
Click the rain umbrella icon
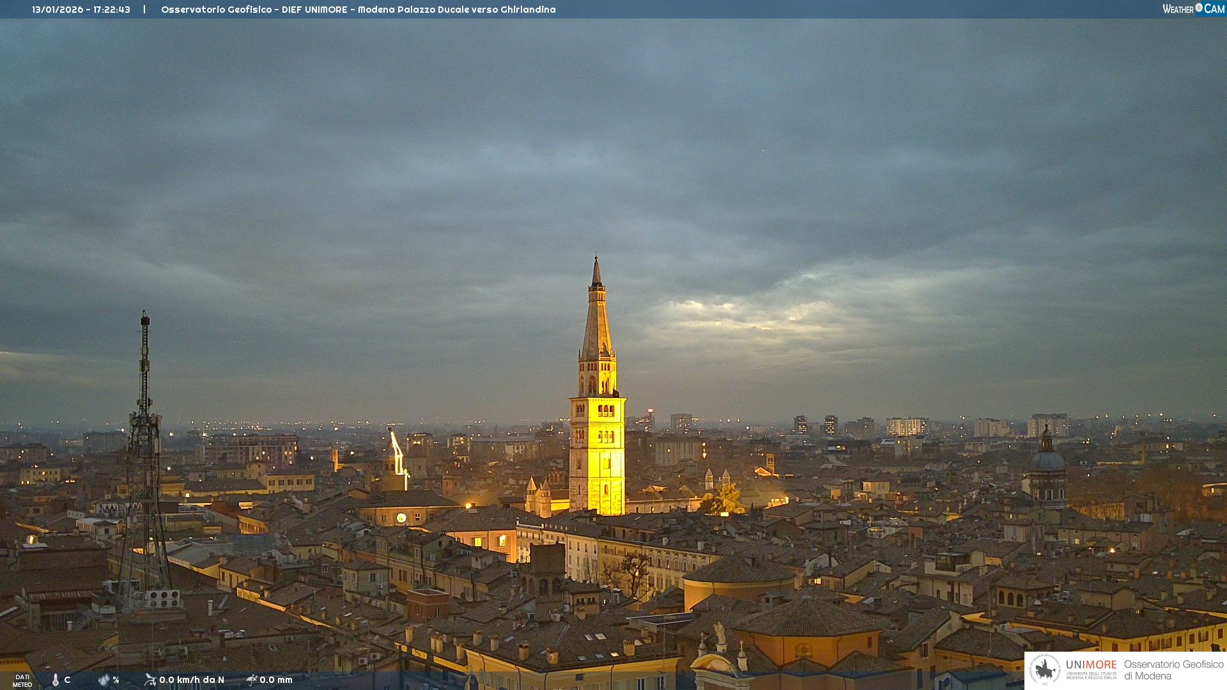pyautogui.click(x=251, y=680)
